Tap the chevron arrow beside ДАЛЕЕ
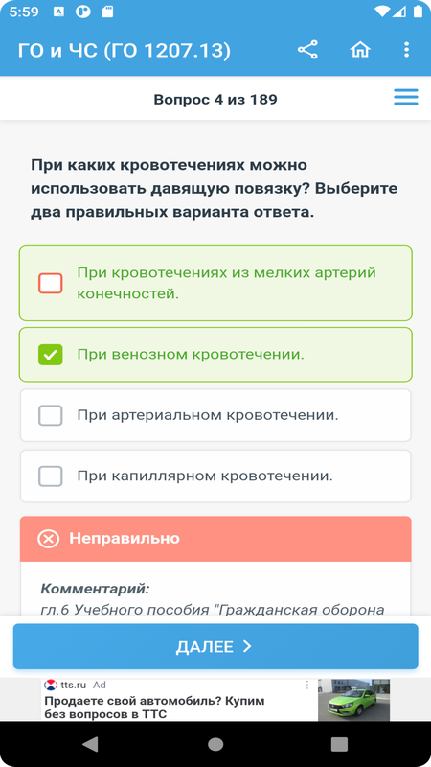This screenshot has width=431, height=767. 247,646
